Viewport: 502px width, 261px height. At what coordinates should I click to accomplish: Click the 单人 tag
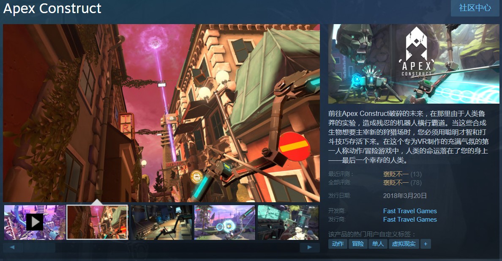tap(377, 244)
